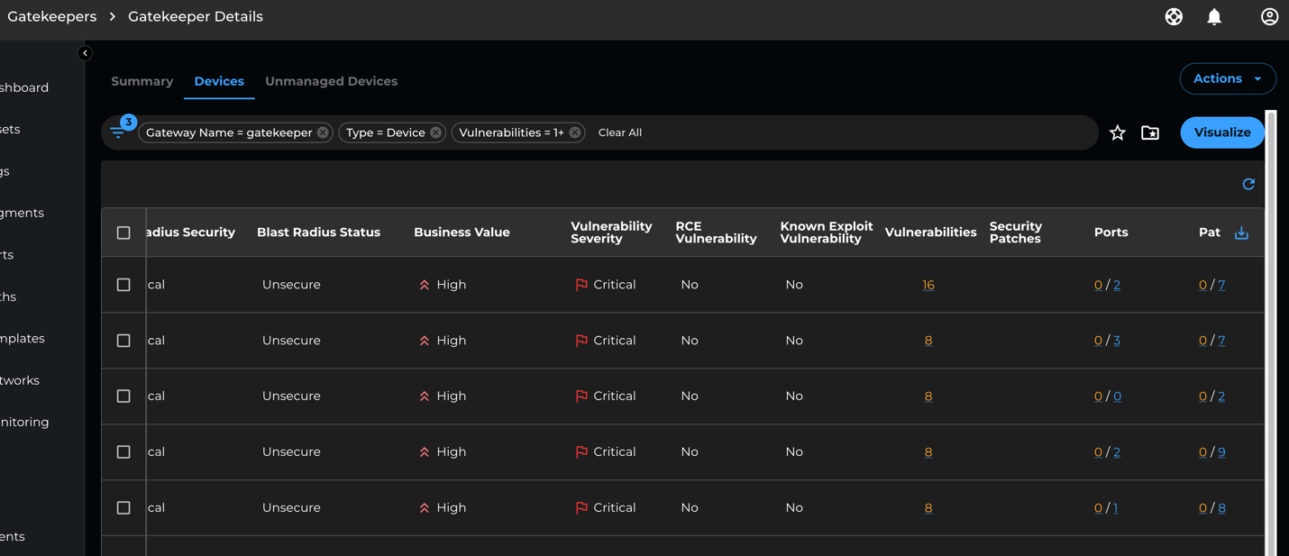Collapse the left sidebar with the chevron
The height and width of the screenshot is (556, 1289).
(x=84, y=53)
